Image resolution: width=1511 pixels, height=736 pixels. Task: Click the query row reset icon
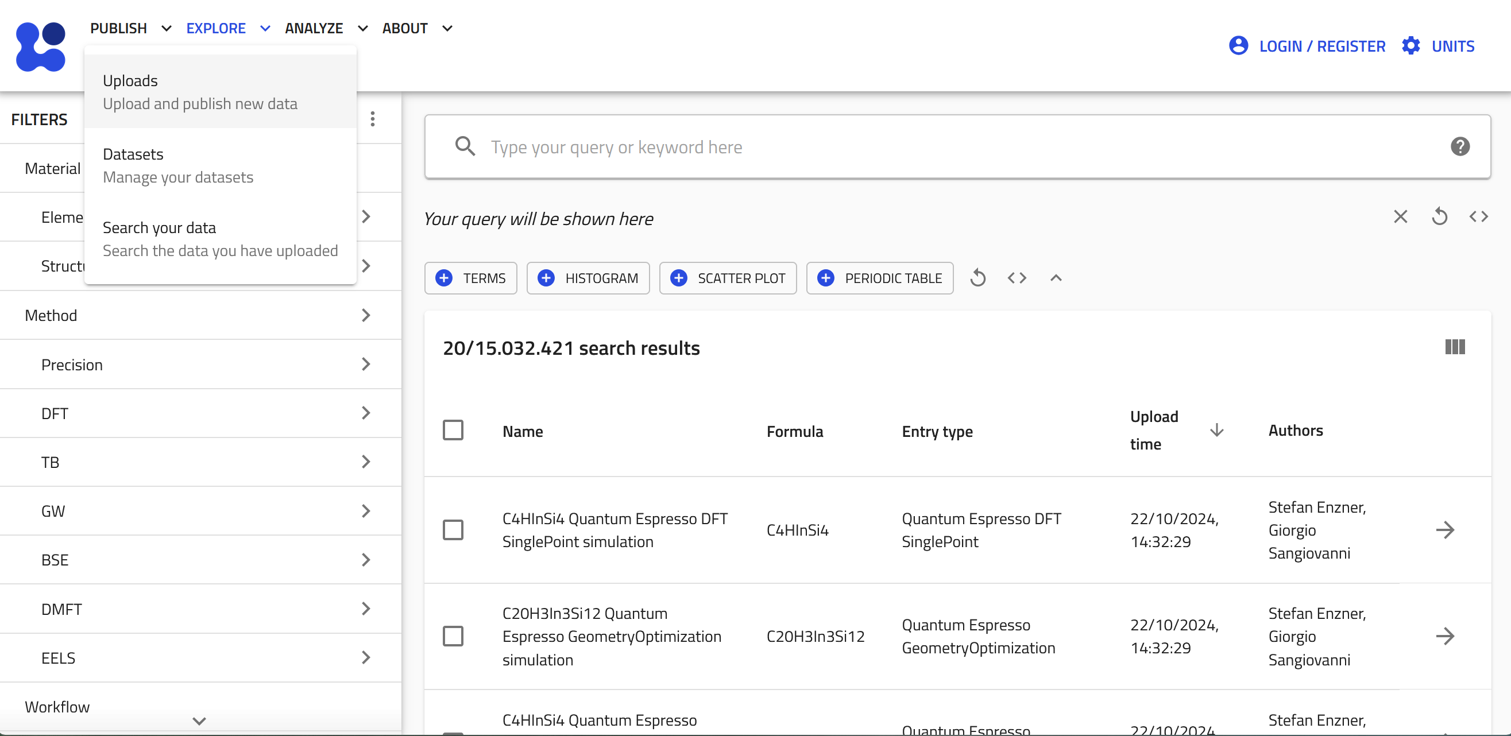pyautogui.click(x=1439, y=217)
